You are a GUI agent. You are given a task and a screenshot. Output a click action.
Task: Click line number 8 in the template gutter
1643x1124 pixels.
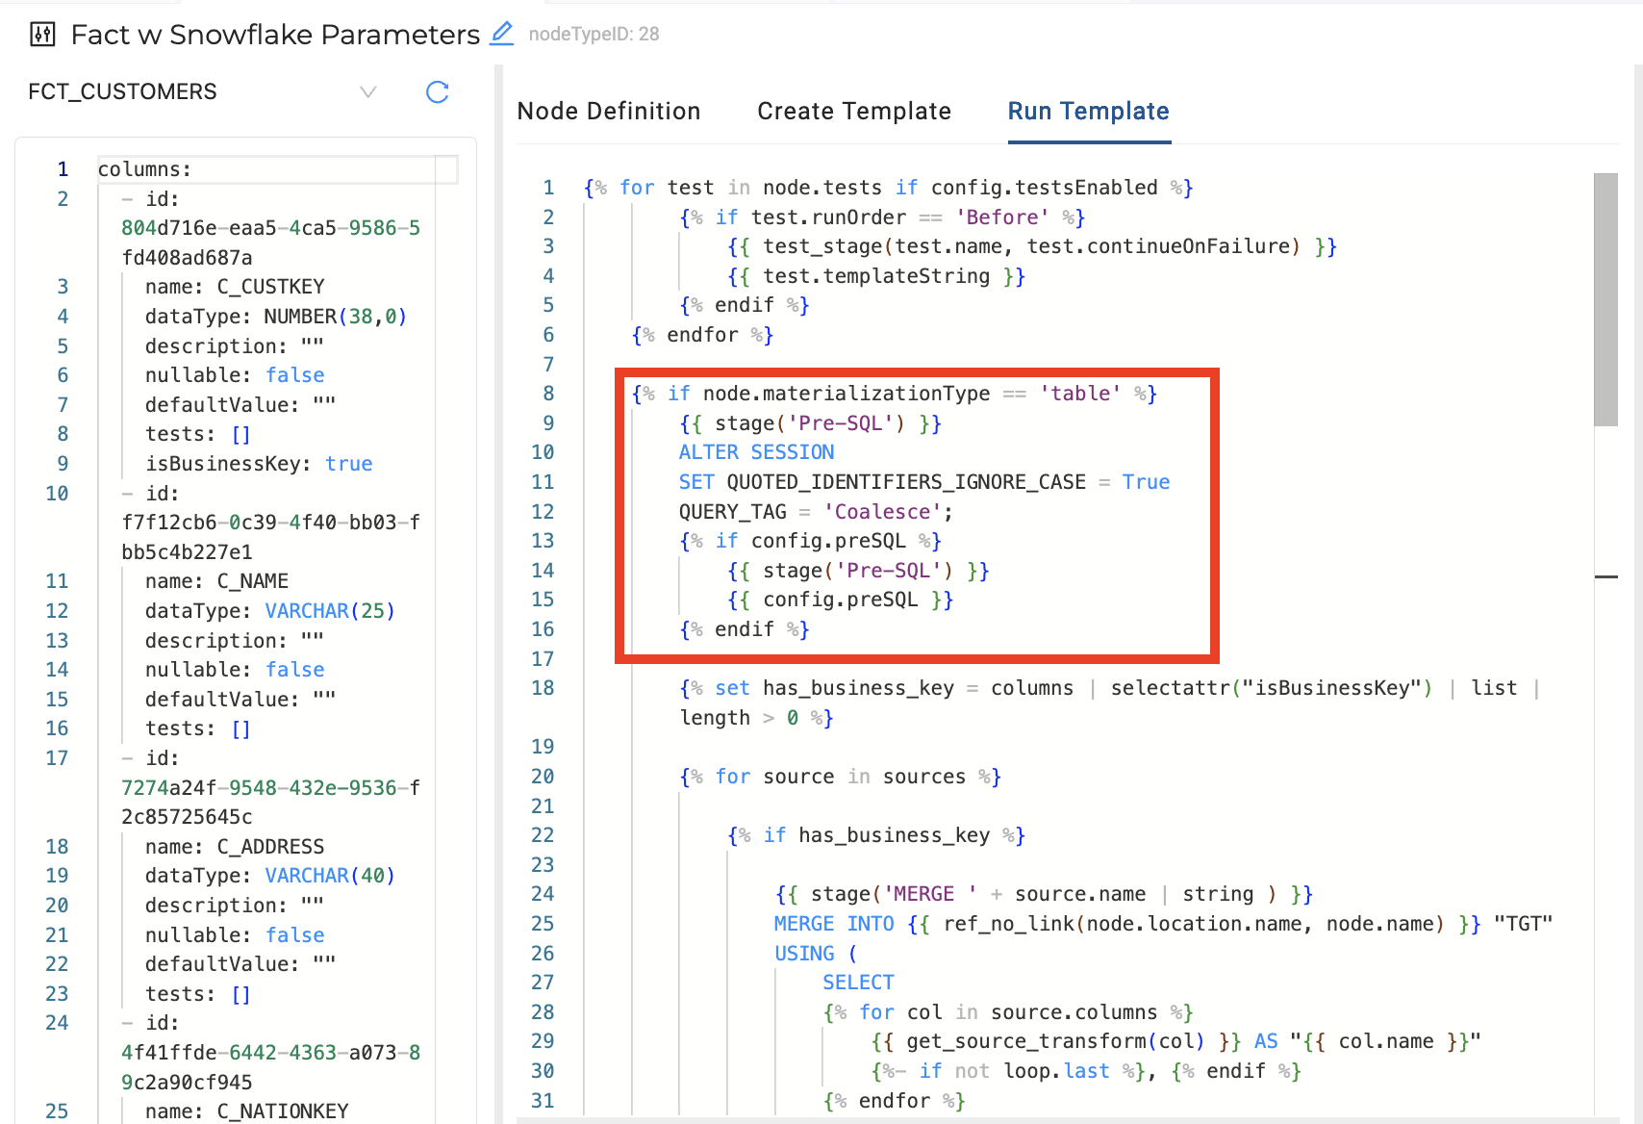(x=548, y=394)
